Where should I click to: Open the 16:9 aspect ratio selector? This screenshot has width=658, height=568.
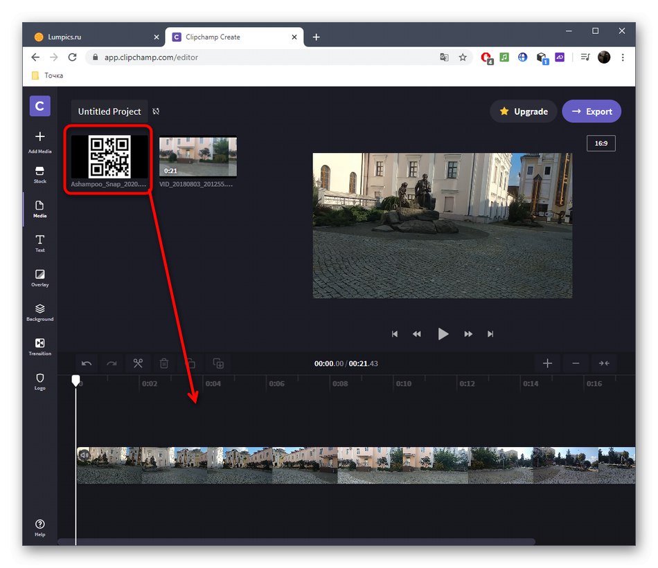pos(600,143)
